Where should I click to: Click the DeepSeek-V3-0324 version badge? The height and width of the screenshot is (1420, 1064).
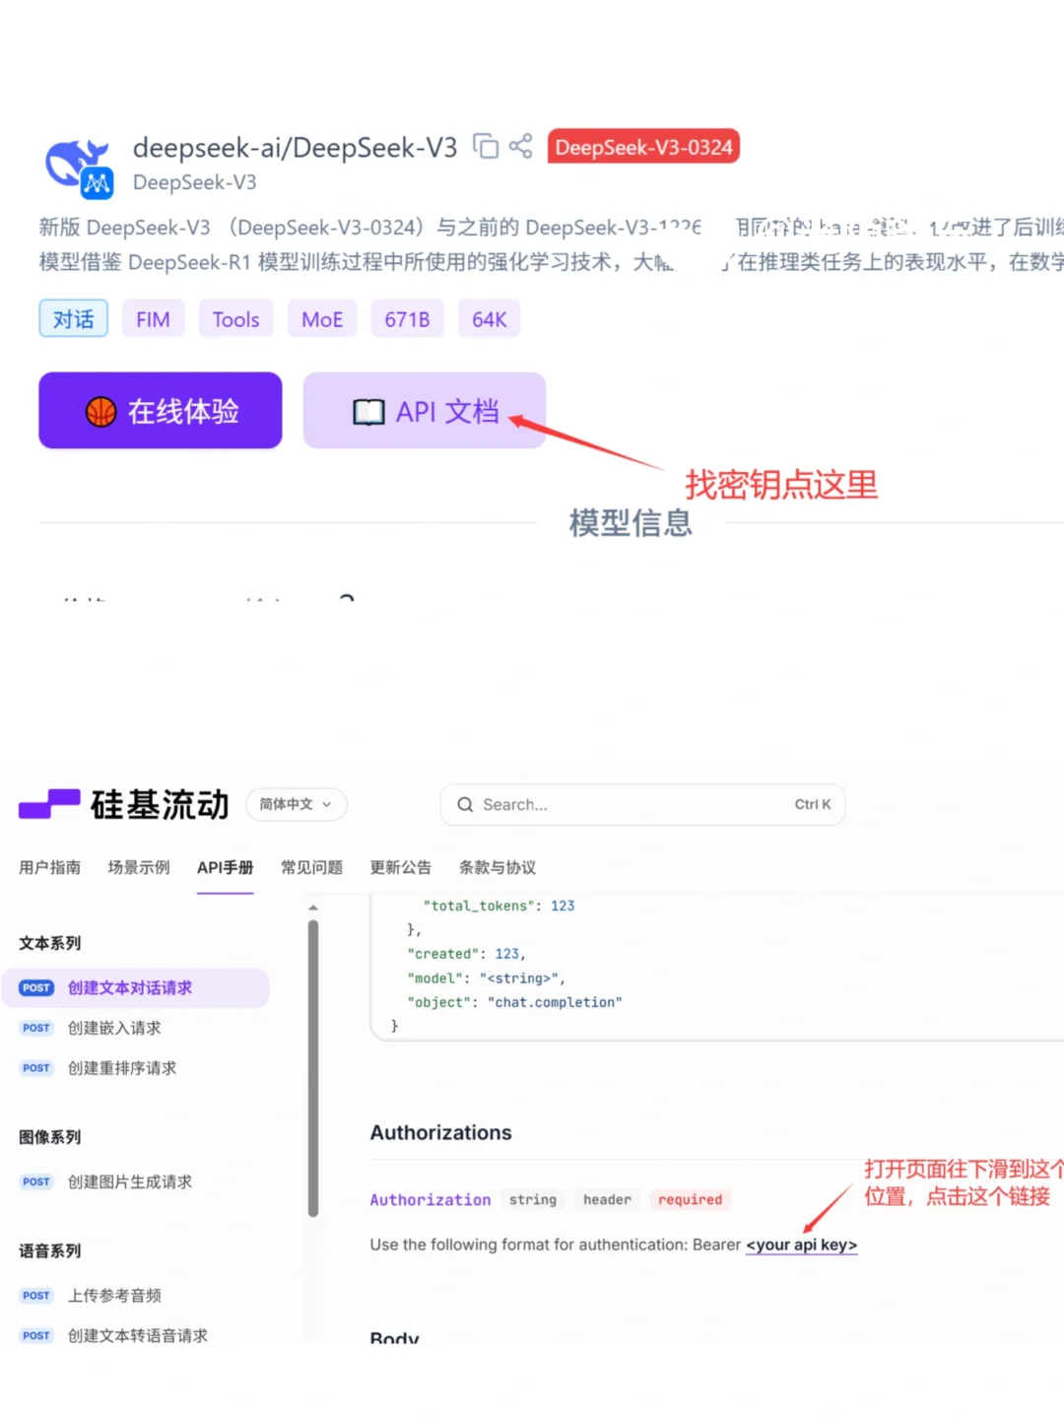click(x=643, y=146)
